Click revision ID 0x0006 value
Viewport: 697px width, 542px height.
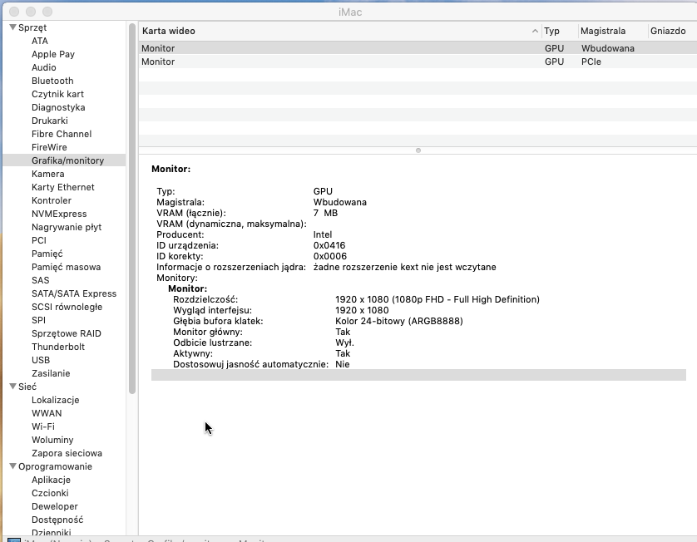tap(330, 256)
